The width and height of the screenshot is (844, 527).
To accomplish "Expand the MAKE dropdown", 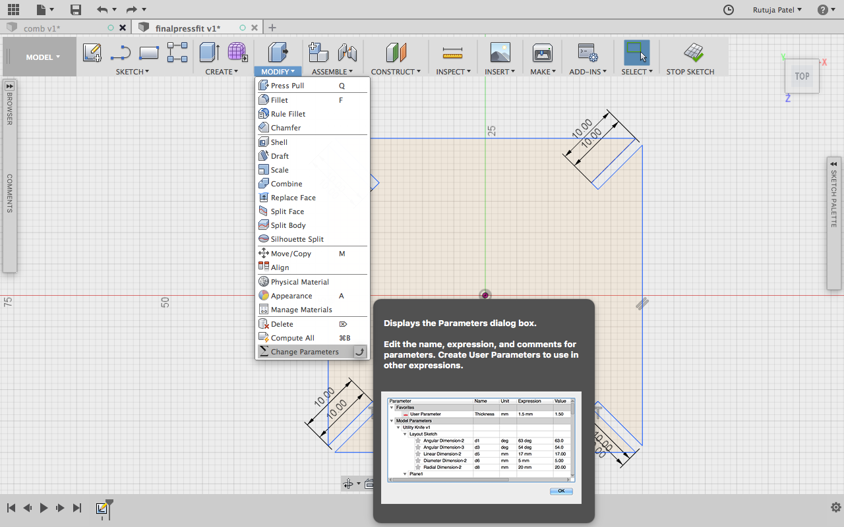I will tap(543, 72).
